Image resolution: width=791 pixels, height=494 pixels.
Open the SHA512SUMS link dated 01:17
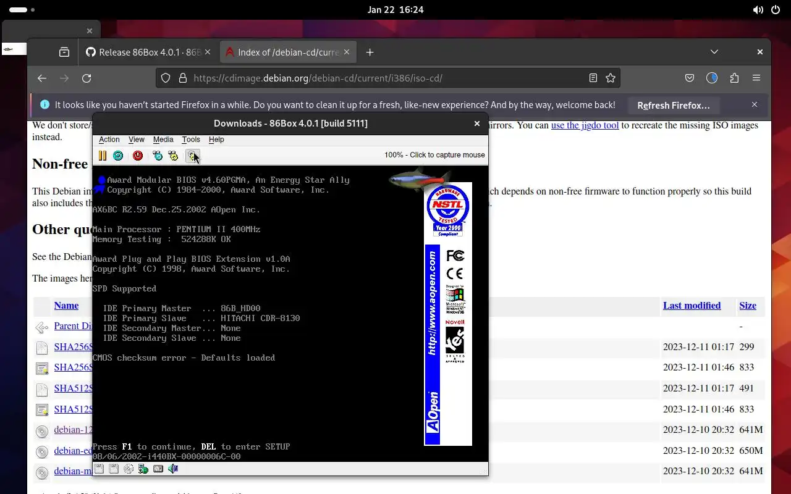pos(73,388)
